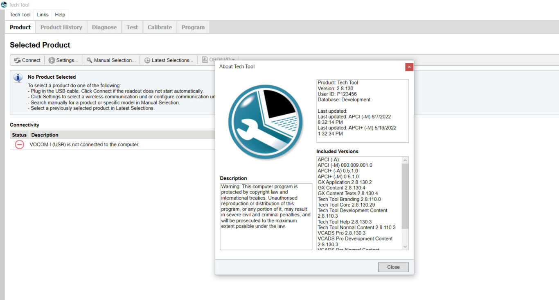Select the Product tab
Screen dimensions: 559x300
point(20,27)
